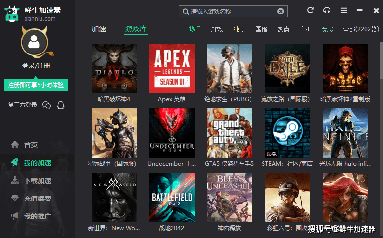Log in with WeChat icon
Image resolution: width=383 pixels, height=238 pixels.
point(47,105)
